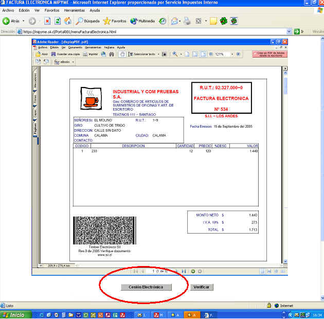Click the zoom out minus button beside 121%
The height and width of the screenshot is (319, 324).
tap(211, 54)
